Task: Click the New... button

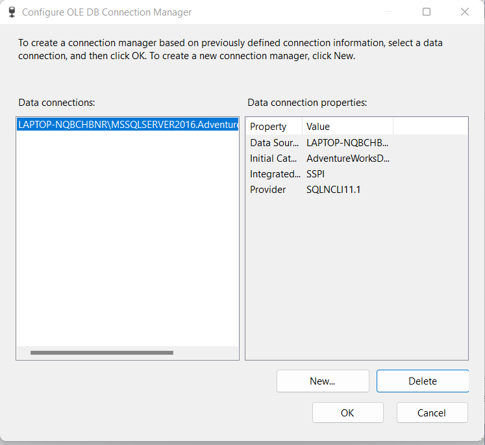Action: click(x=323, y=381)
